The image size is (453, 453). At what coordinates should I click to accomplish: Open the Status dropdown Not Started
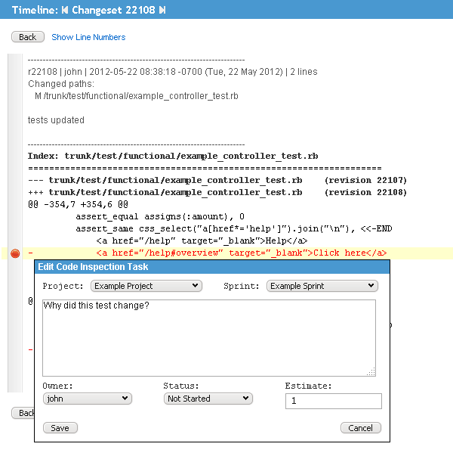pyautogui.click(x=208, y=399)
